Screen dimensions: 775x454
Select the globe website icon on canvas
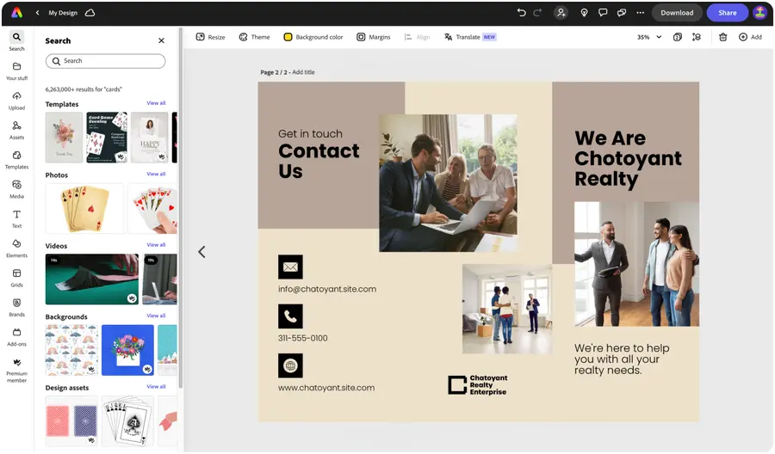click(290, 365)
